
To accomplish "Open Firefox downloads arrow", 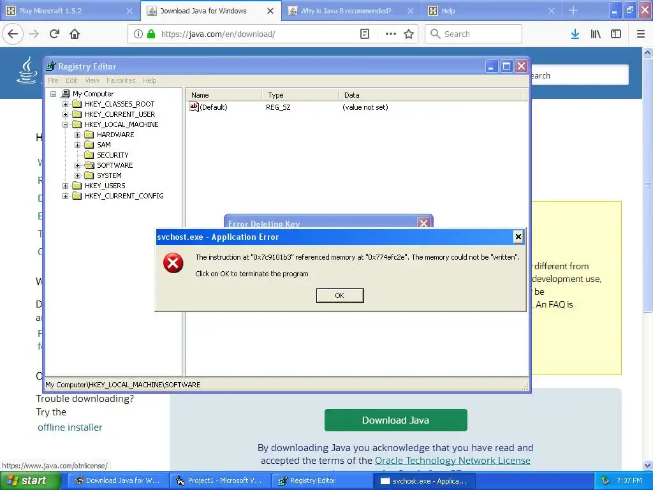I will [x=575, y=34].
